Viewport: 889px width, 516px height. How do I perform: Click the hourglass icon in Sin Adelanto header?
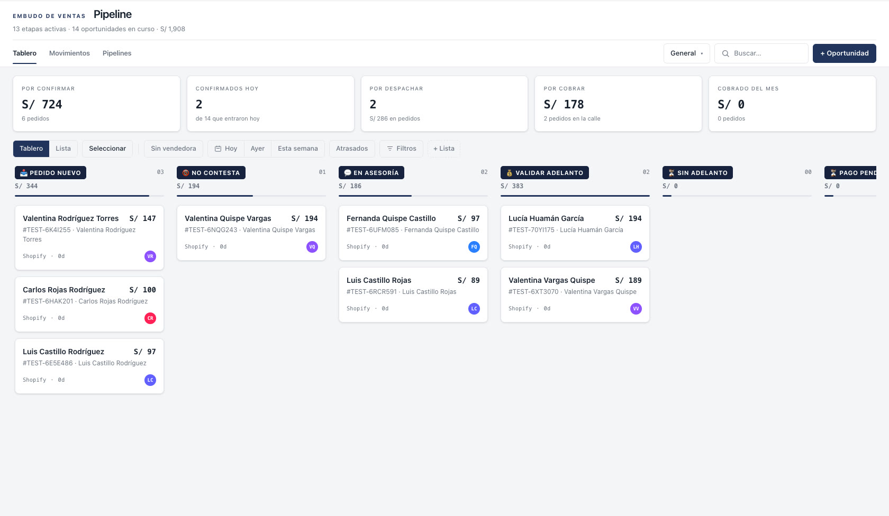coord(672,173)
